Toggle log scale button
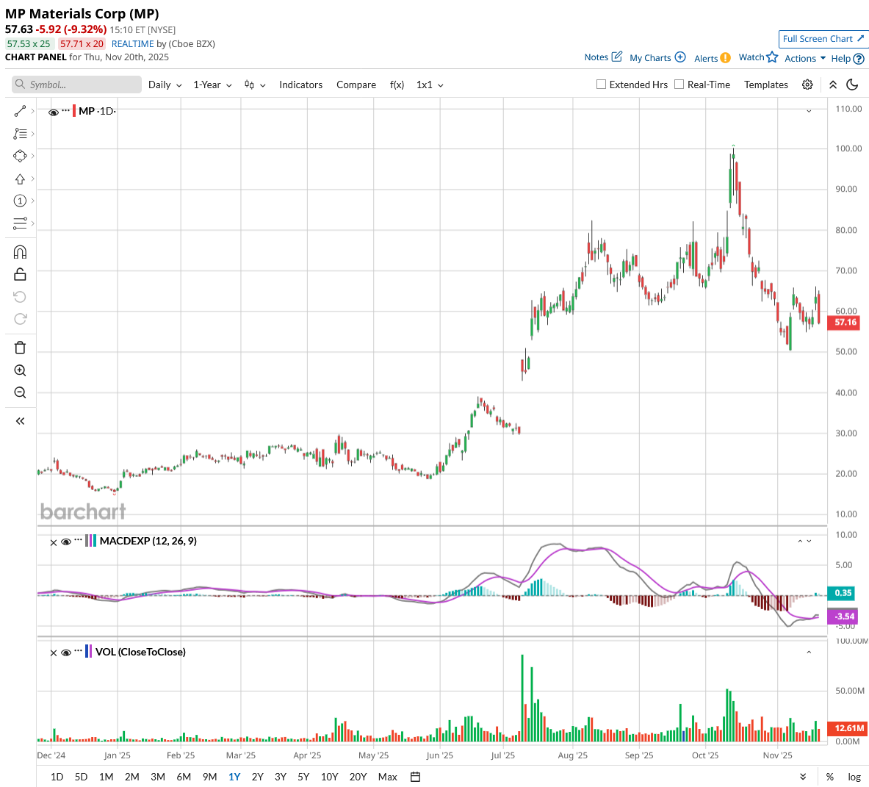869x787 pixels. pyautogui.click(x=854, y=777)
